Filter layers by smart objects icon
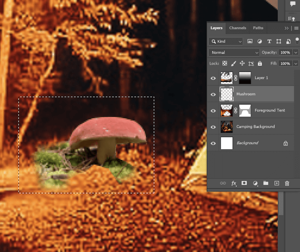 [288, 42]
